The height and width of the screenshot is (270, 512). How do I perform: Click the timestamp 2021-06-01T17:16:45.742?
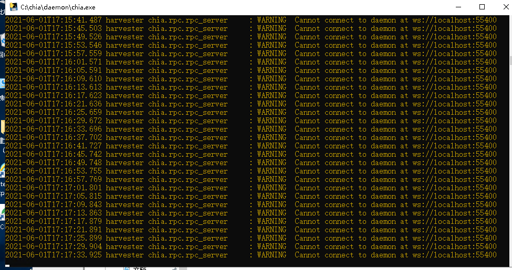point(54,154)
